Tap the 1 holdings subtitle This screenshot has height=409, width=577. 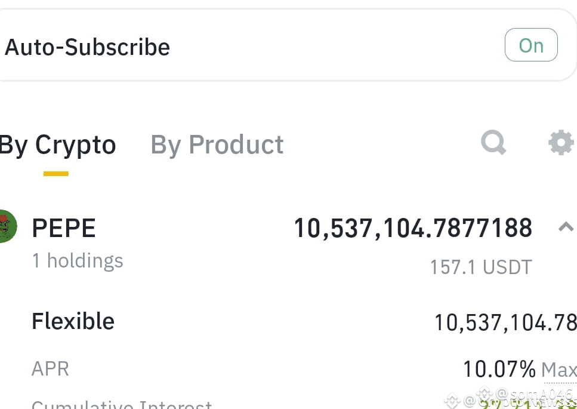point(78,261)
